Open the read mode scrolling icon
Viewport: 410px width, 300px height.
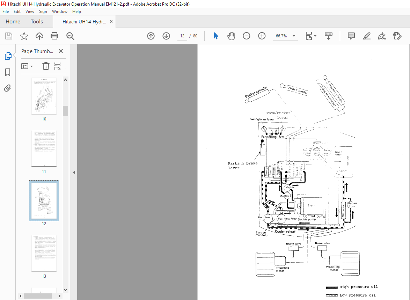328,36
